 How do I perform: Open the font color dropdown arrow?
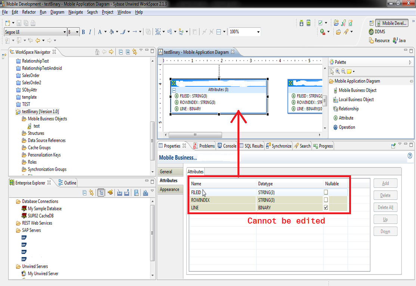pos(105,32)
